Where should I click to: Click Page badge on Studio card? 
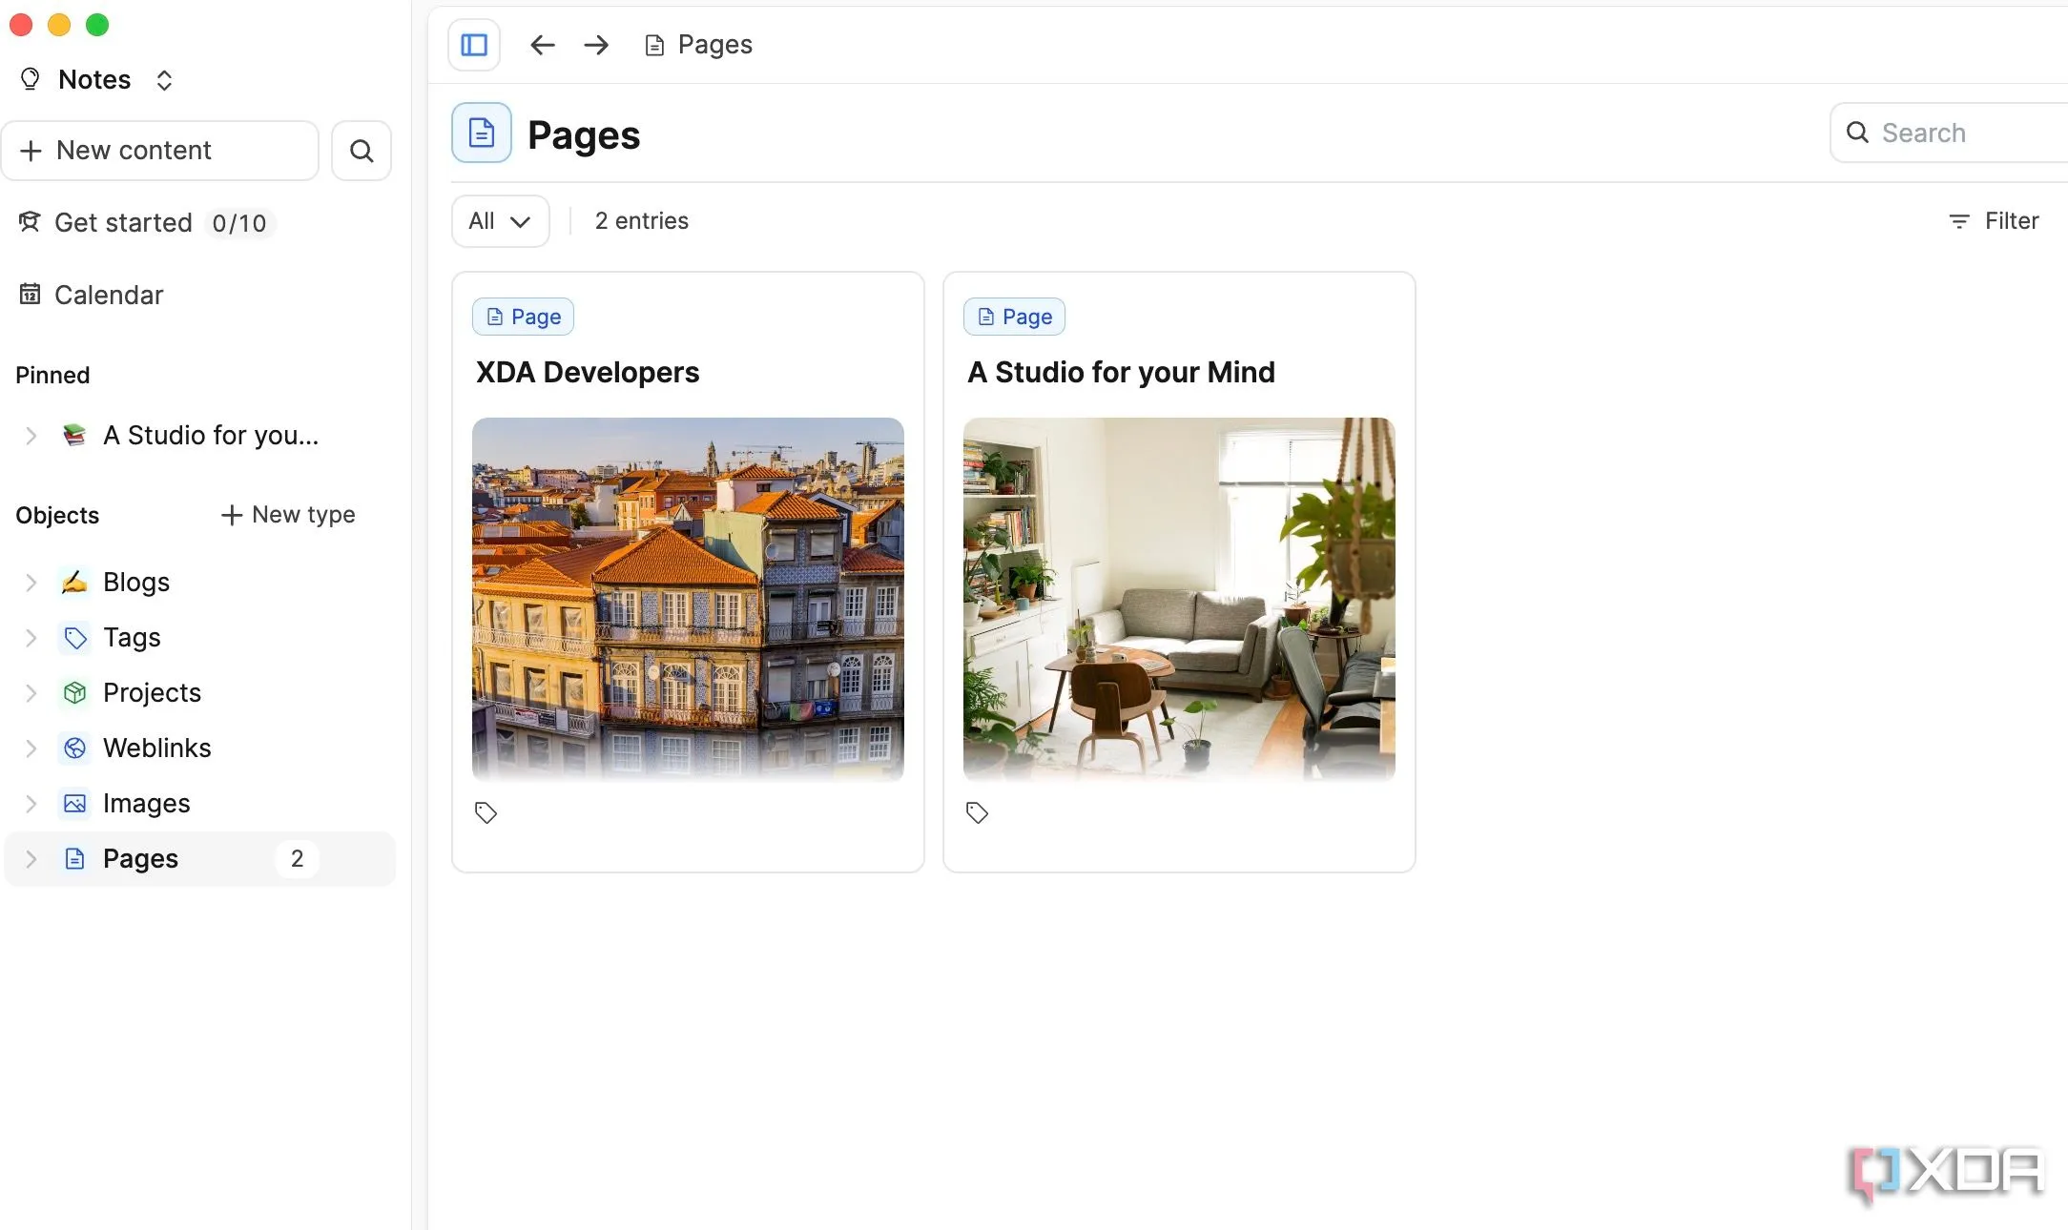point(1014,317)
